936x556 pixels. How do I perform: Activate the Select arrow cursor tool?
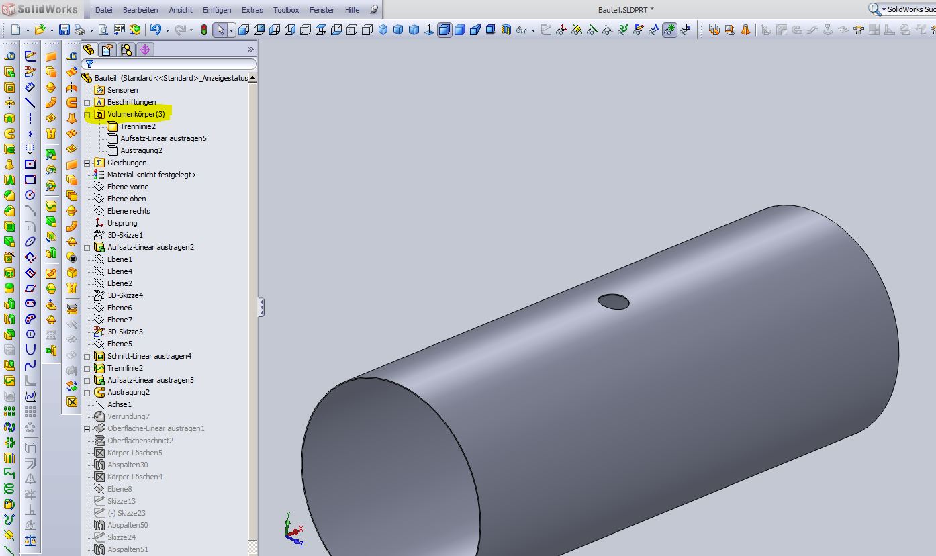(220, 30)
